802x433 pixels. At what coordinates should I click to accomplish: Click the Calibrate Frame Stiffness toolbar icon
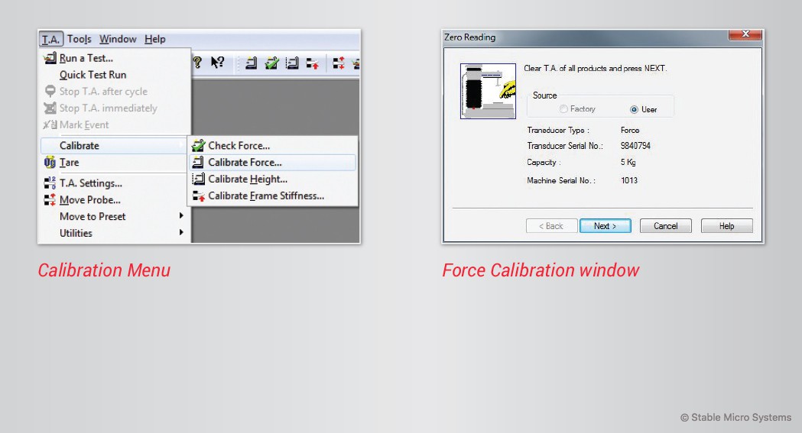[313, 63]
